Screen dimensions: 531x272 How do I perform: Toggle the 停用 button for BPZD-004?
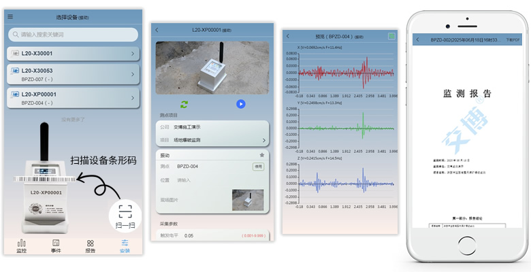coord(258,167)
